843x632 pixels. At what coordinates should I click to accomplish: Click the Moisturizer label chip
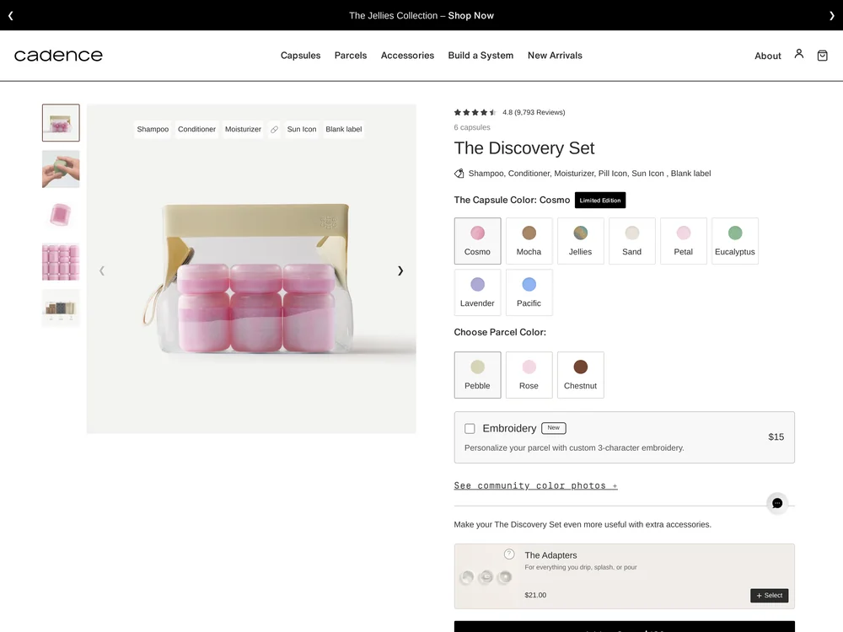point(243,130)
